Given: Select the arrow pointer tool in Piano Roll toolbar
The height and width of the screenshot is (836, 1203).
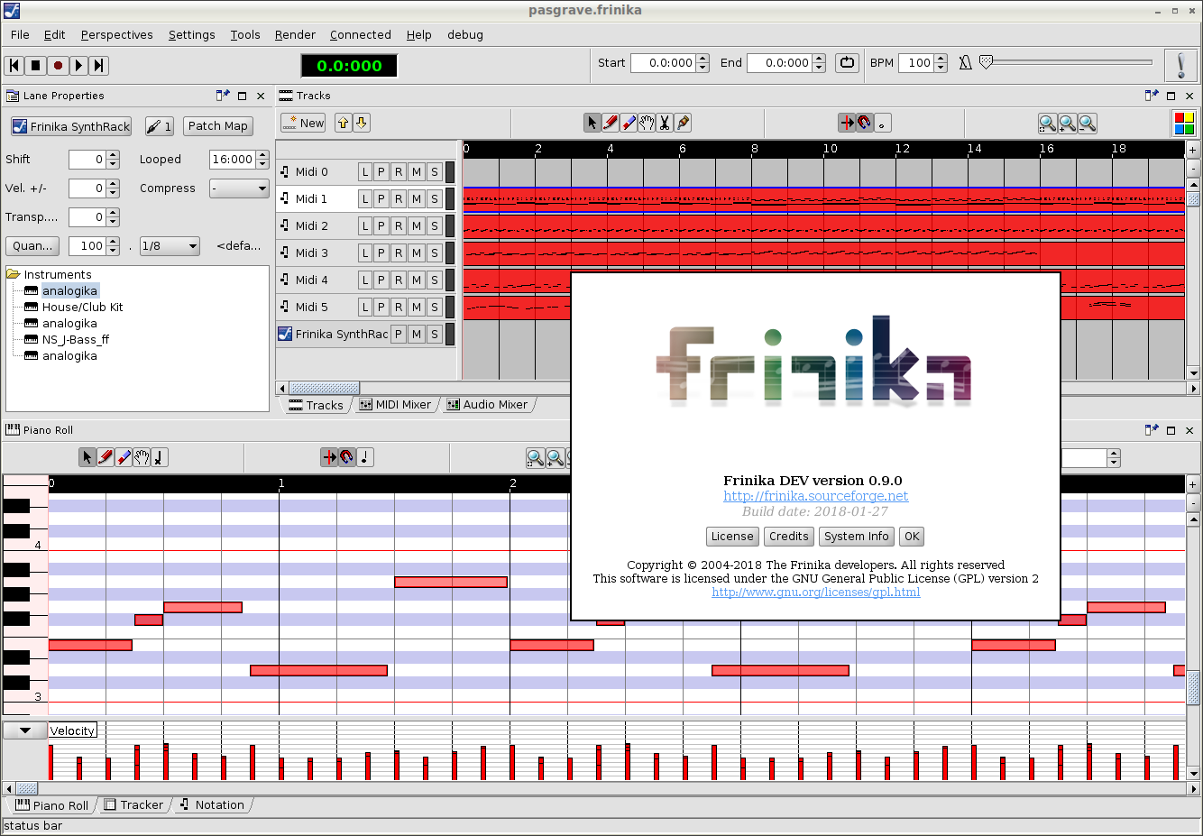Looking at the screenshot, I should (87, 458).
